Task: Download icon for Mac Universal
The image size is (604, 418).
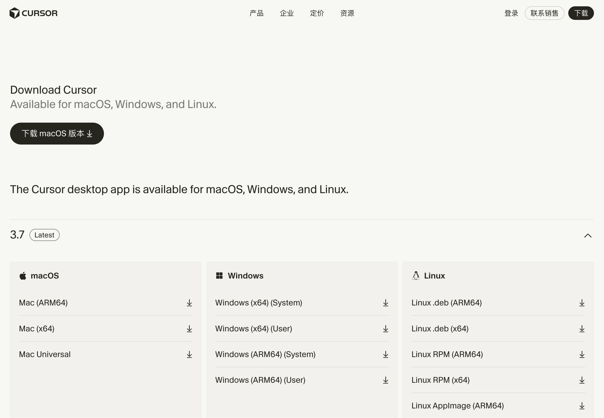Action: click(x=189, y=354)
